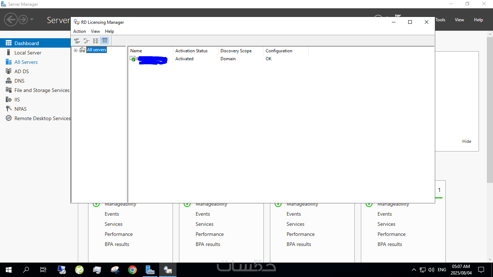This screenshot has width=493, height=277.
Task: Switch RD Licensing Manager to Small Icons view
Action: (x=86, y=41)
